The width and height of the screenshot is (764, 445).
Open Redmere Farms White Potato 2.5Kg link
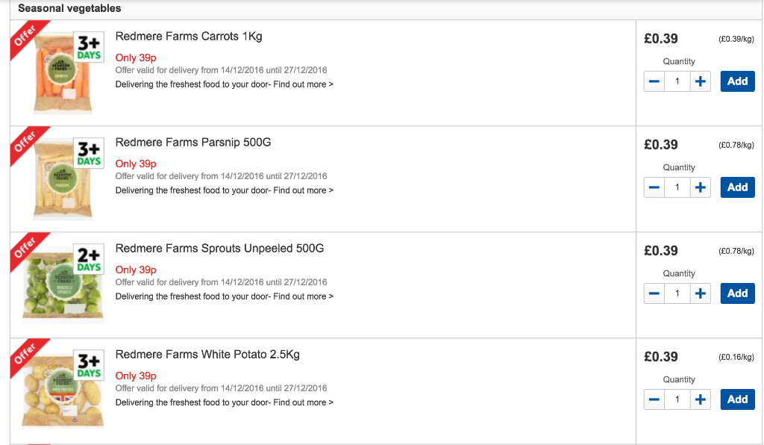click(x=207, y=355)
